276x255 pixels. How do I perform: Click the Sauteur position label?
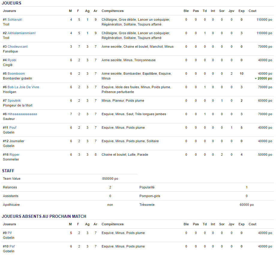pyautogui.click(x=9, y=119)
